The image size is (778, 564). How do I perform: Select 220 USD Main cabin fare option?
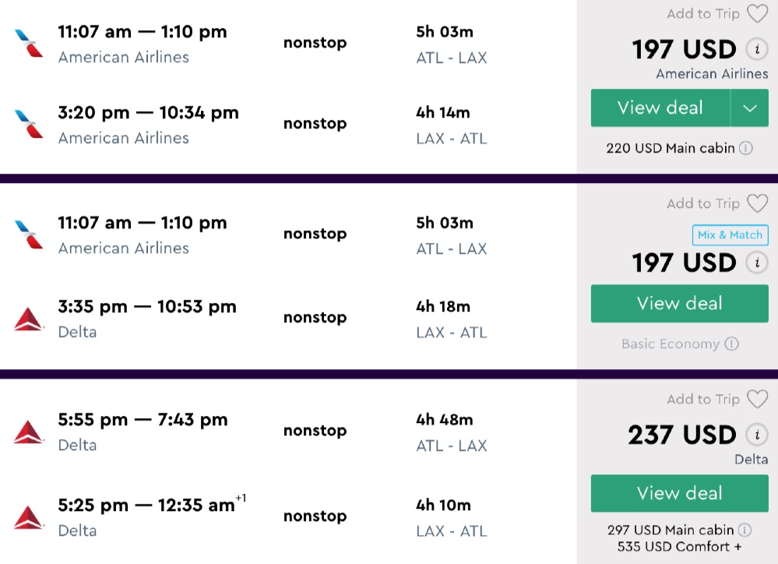click(671, 148)
